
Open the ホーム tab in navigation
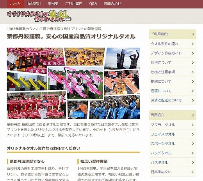coord(15,4)
